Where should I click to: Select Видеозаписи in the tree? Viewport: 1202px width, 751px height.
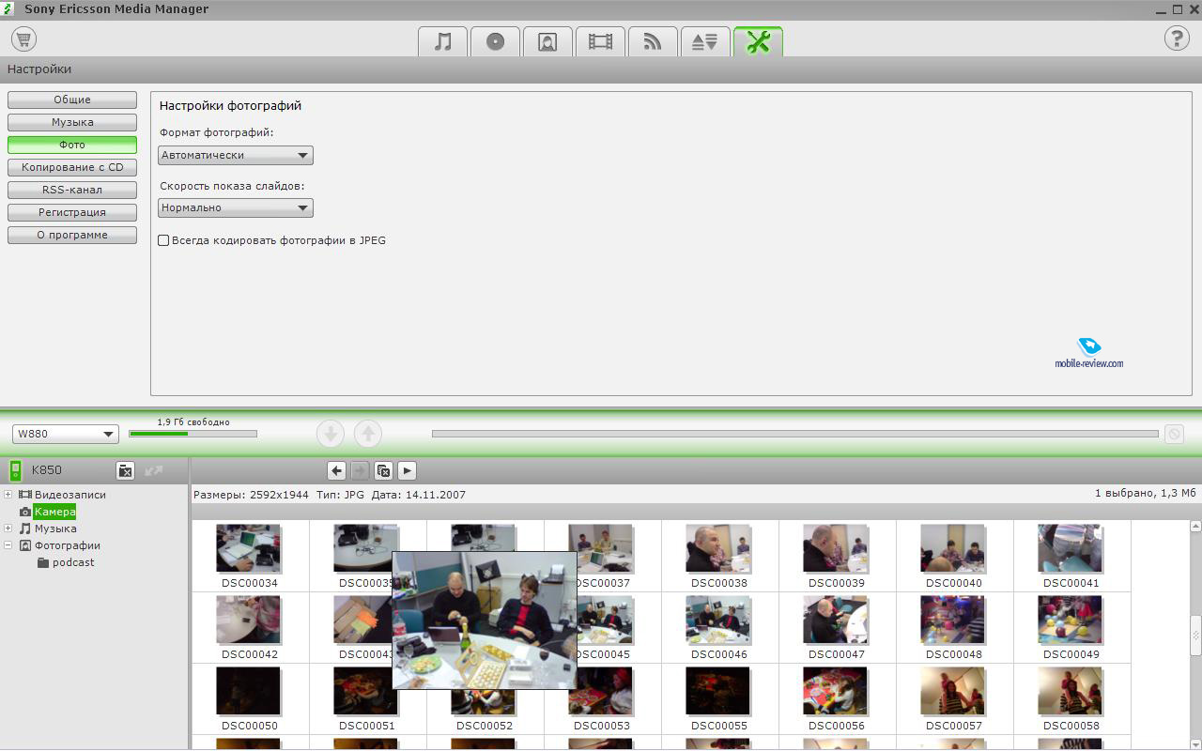pos(70,495)
